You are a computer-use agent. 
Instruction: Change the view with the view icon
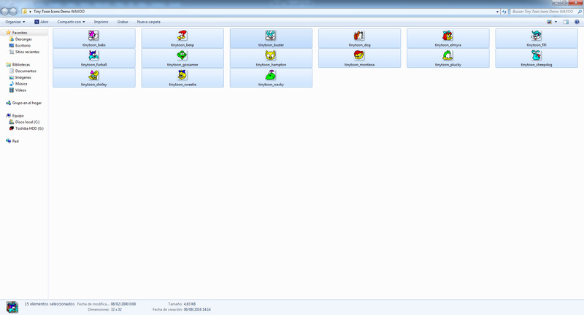pyautogui.click(x=550, y=22)
